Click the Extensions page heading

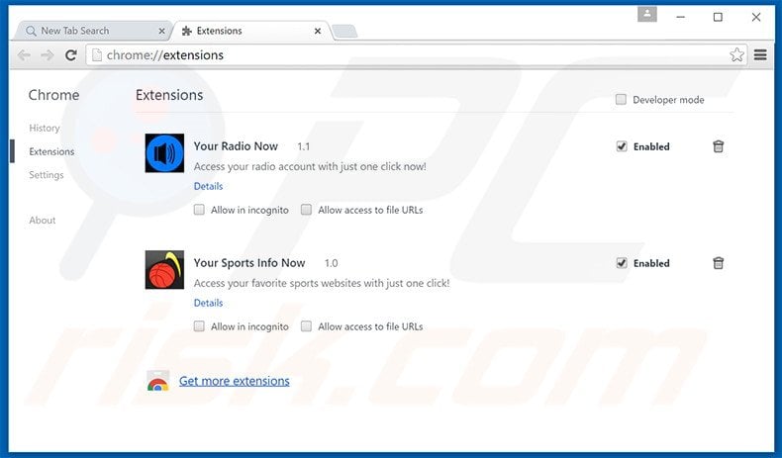pyautogui.click(x=169, y=95)
